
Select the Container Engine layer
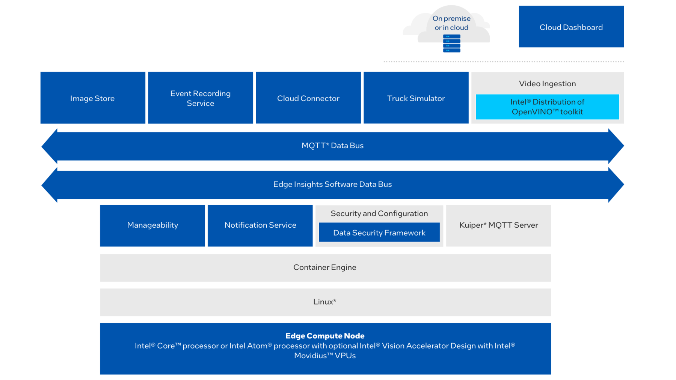pos(325,268)
